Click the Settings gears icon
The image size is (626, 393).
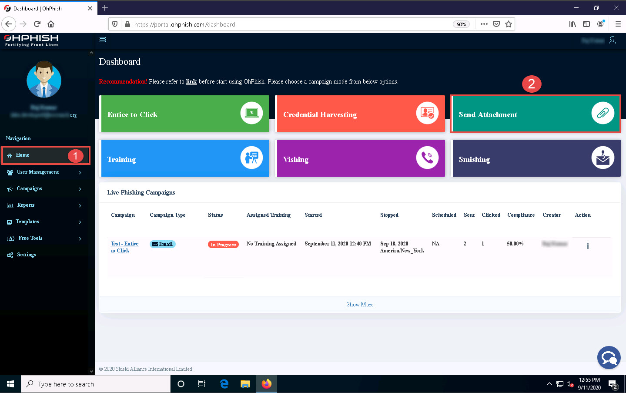click(x=10, y=255)
